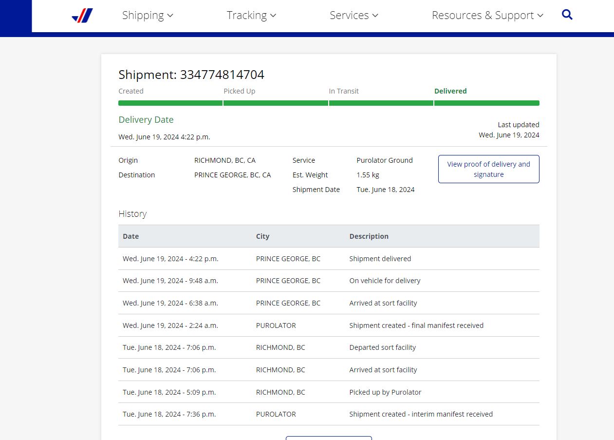The image size is (614, 440).
Task: Click service value Purolator Ground
Action: point(385,160)
